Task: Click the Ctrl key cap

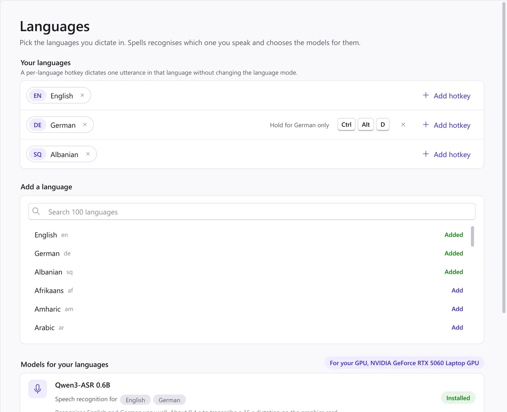Action: tap(346, 125)
